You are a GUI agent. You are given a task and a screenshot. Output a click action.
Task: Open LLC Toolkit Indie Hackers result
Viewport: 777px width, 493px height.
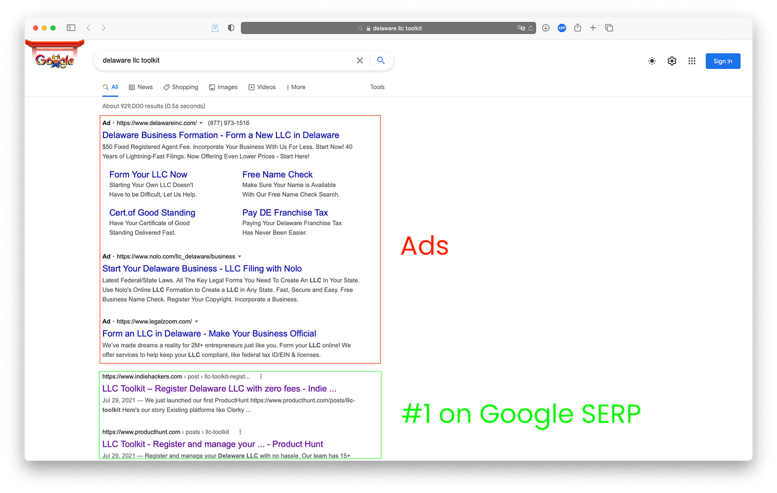click(x=219, y=388)
